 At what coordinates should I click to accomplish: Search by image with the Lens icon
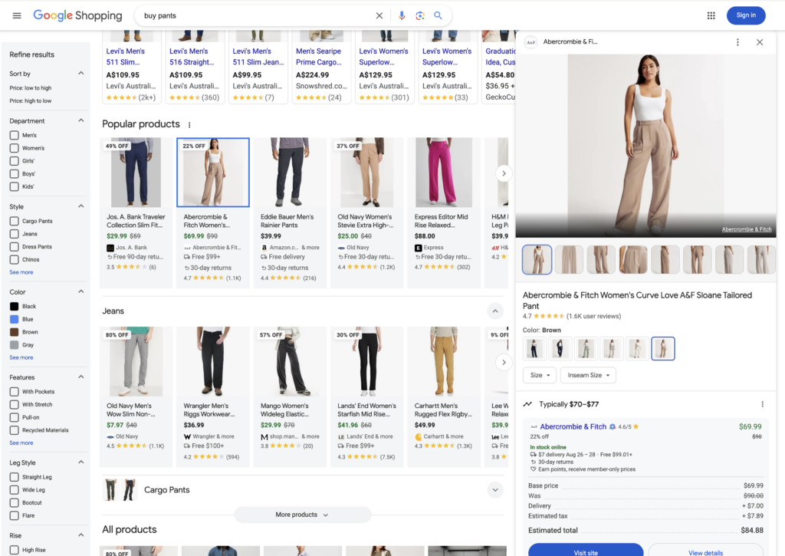420,15
